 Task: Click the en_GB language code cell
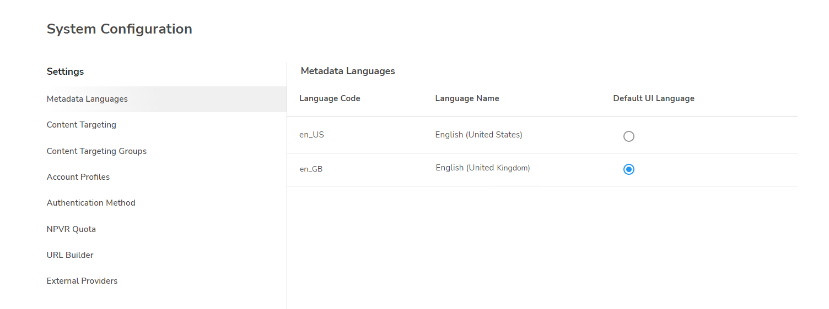tap(311, 169)
